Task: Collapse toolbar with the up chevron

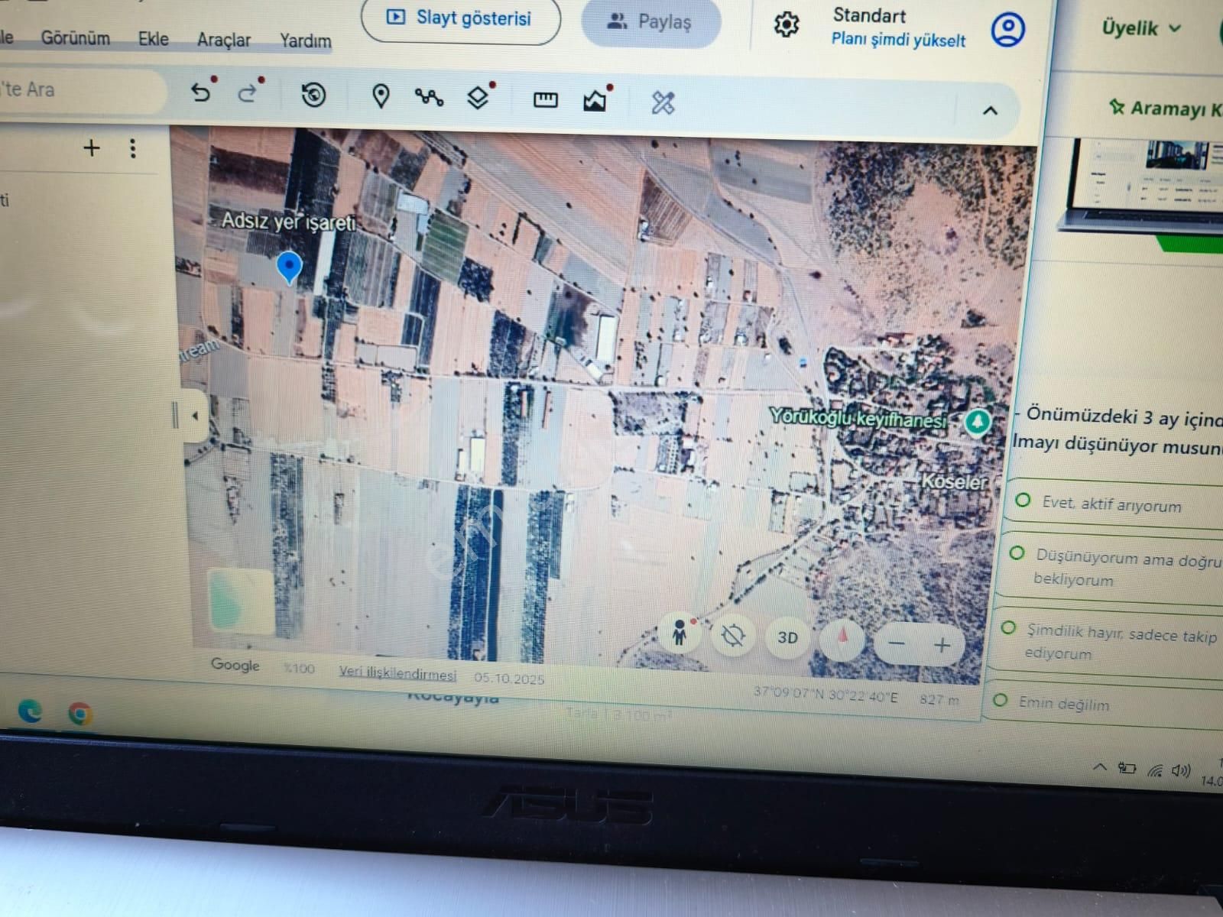Action: pos(990,110)
